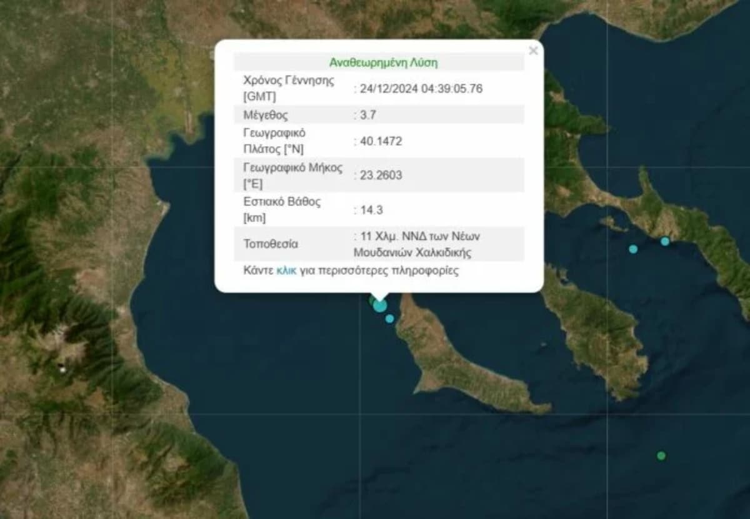750x519 pixels.
Task: Click the Μέγεθος row label
Action: click(266, 115)
